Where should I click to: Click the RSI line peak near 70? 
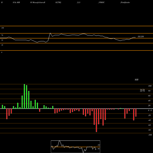coord(50,33)
